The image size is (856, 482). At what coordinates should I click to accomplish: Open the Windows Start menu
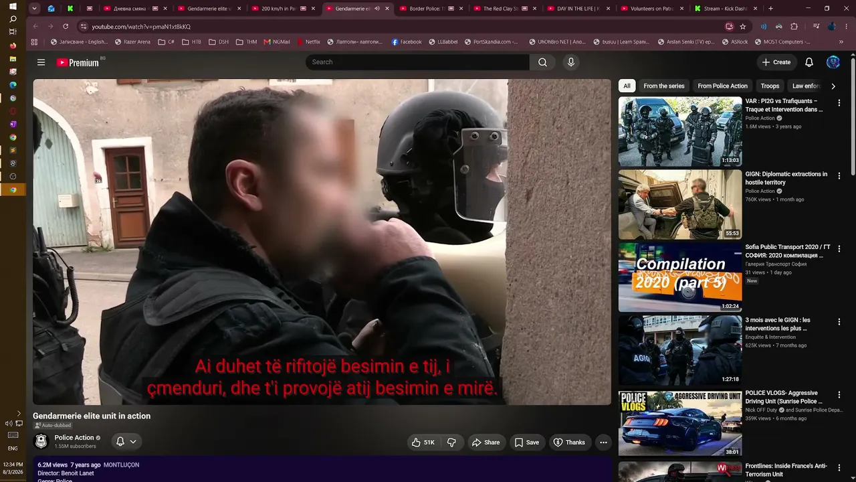click(13, 6)
